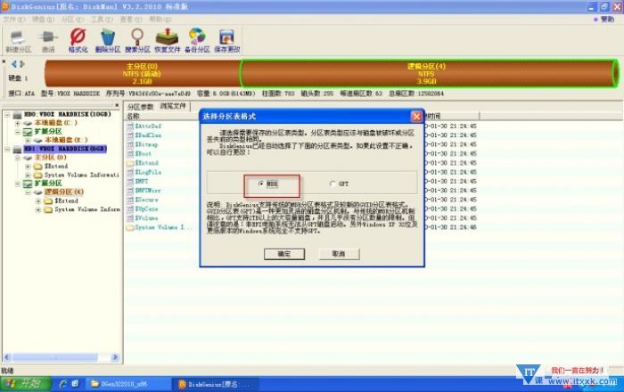Select the MBR partition table radio button
Screen dimensions: 624x392
click(261, 184)
